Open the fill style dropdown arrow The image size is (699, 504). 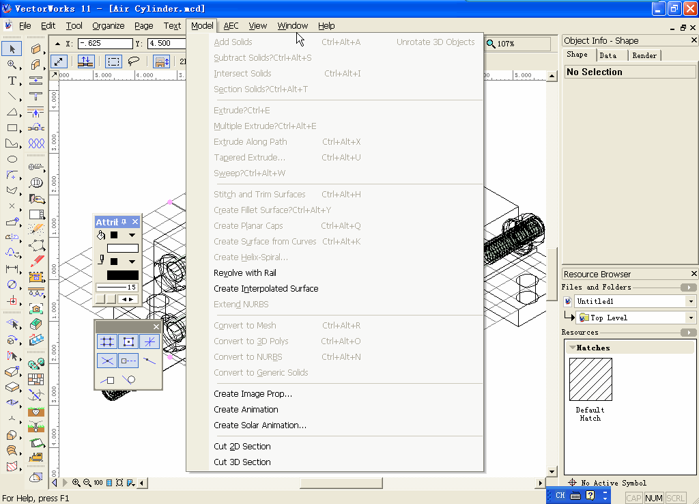[x=132, y=235]
